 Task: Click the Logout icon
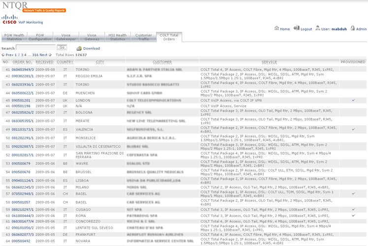297,29
